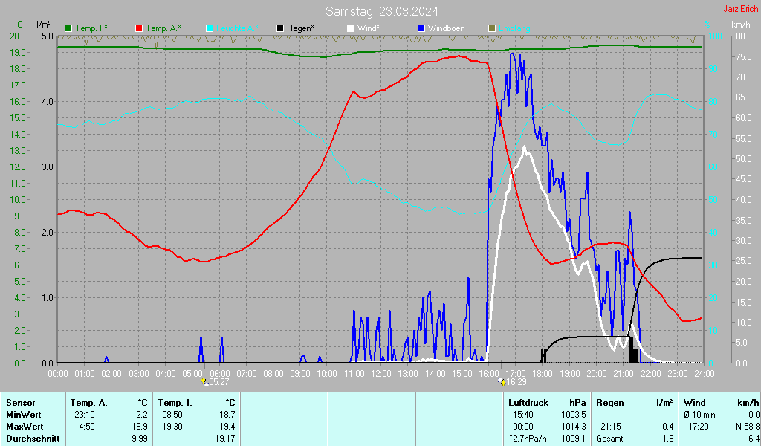Viewport: 761px width, 446px height.
Task: Click the blue Windböen legend swatch
Action: tap(421, 29)
